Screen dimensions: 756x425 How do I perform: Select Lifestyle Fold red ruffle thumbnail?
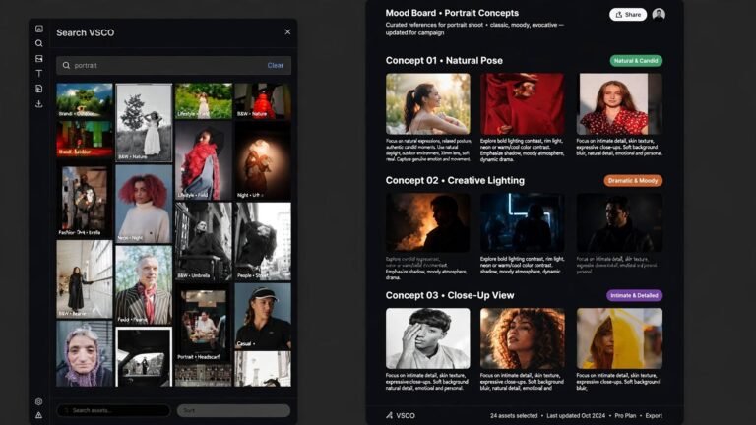click(x=204, y=160)
